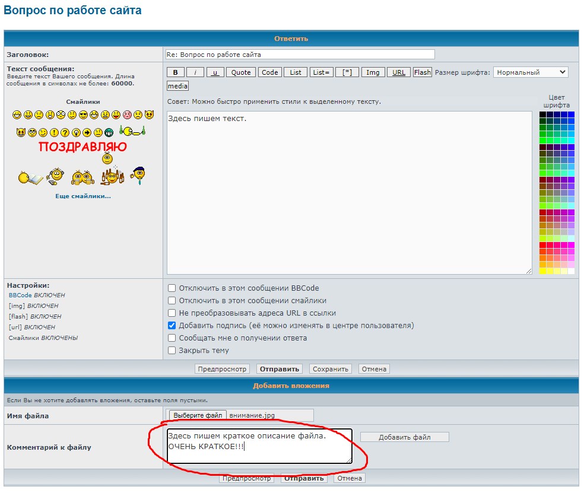Insert the two smileys with beer mugs
Image resolution: width=584 pixels, height=493 pixels.
(83, 176)
